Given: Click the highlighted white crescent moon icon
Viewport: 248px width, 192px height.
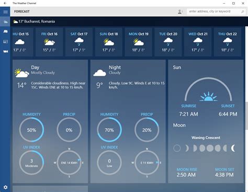Looking at the screenshot, I should tap(233, 148).
